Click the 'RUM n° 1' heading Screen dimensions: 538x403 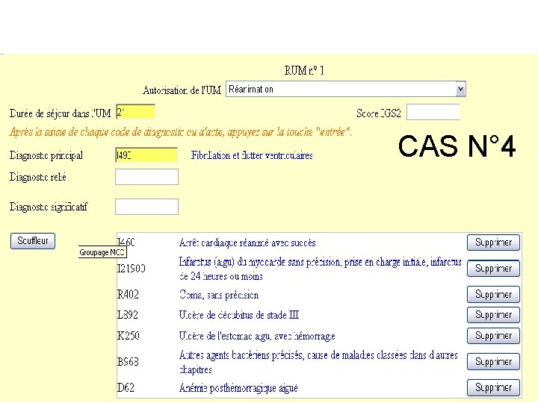[x=303, y=70]
